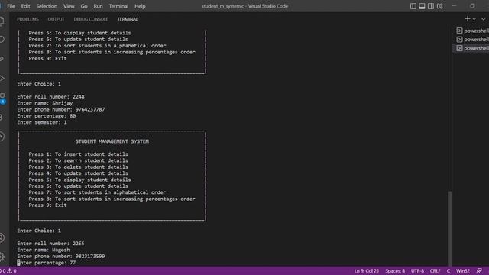
Task: Create a new terminal with the plus icon
Action: 467,19
